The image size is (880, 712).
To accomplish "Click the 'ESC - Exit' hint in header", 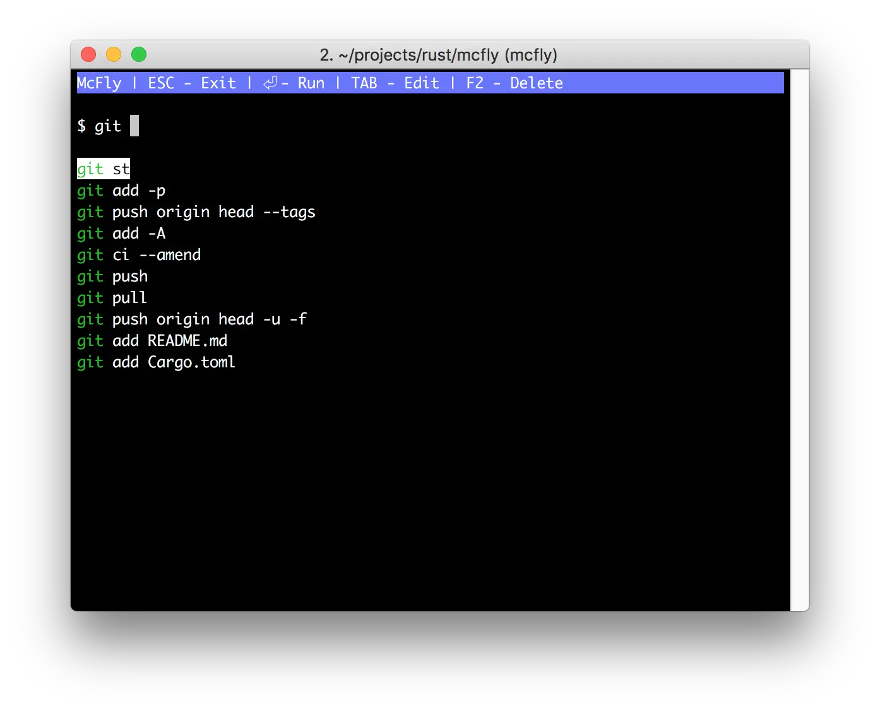I will pos(192,83).
